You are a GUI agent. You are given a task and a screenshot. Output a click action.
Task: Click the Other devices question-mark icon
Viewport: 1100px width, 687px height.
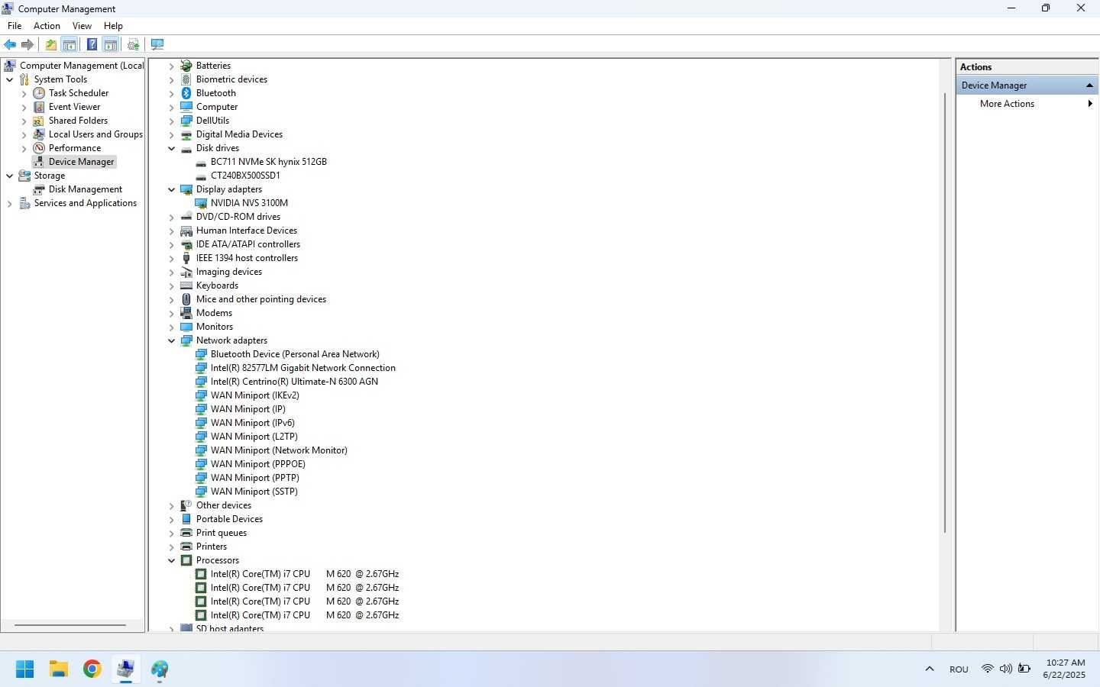[x=186, y=505]
